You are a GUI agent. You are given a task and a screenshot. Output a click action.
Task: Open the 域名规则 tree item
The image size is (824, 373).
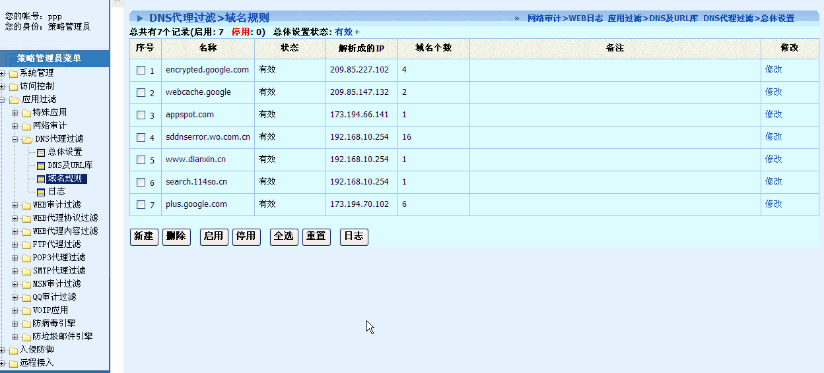(x=67, y=179)
